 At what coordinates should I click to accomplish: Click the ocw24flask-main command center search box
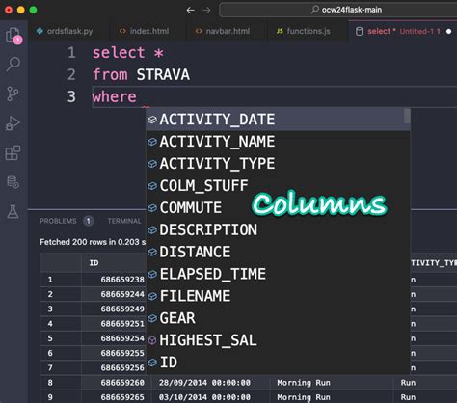337,10
